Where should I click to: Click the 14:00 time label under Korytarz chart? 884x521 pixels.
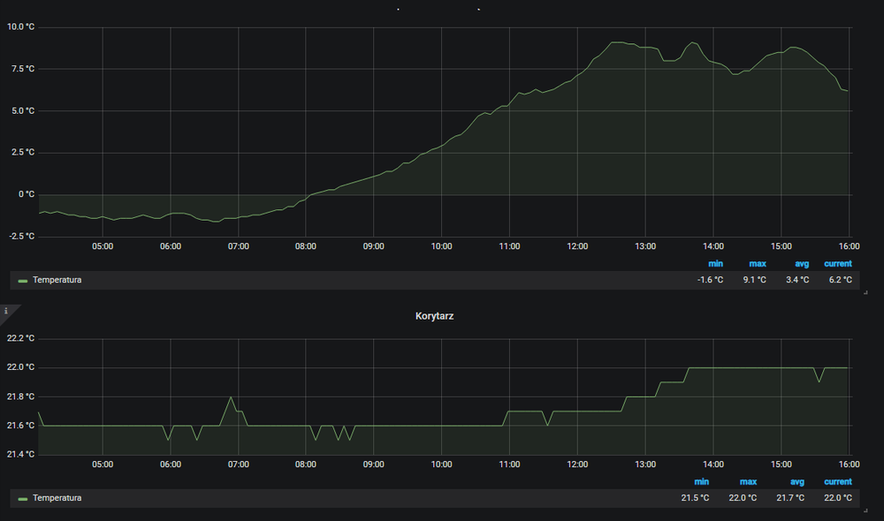(713, 464)
